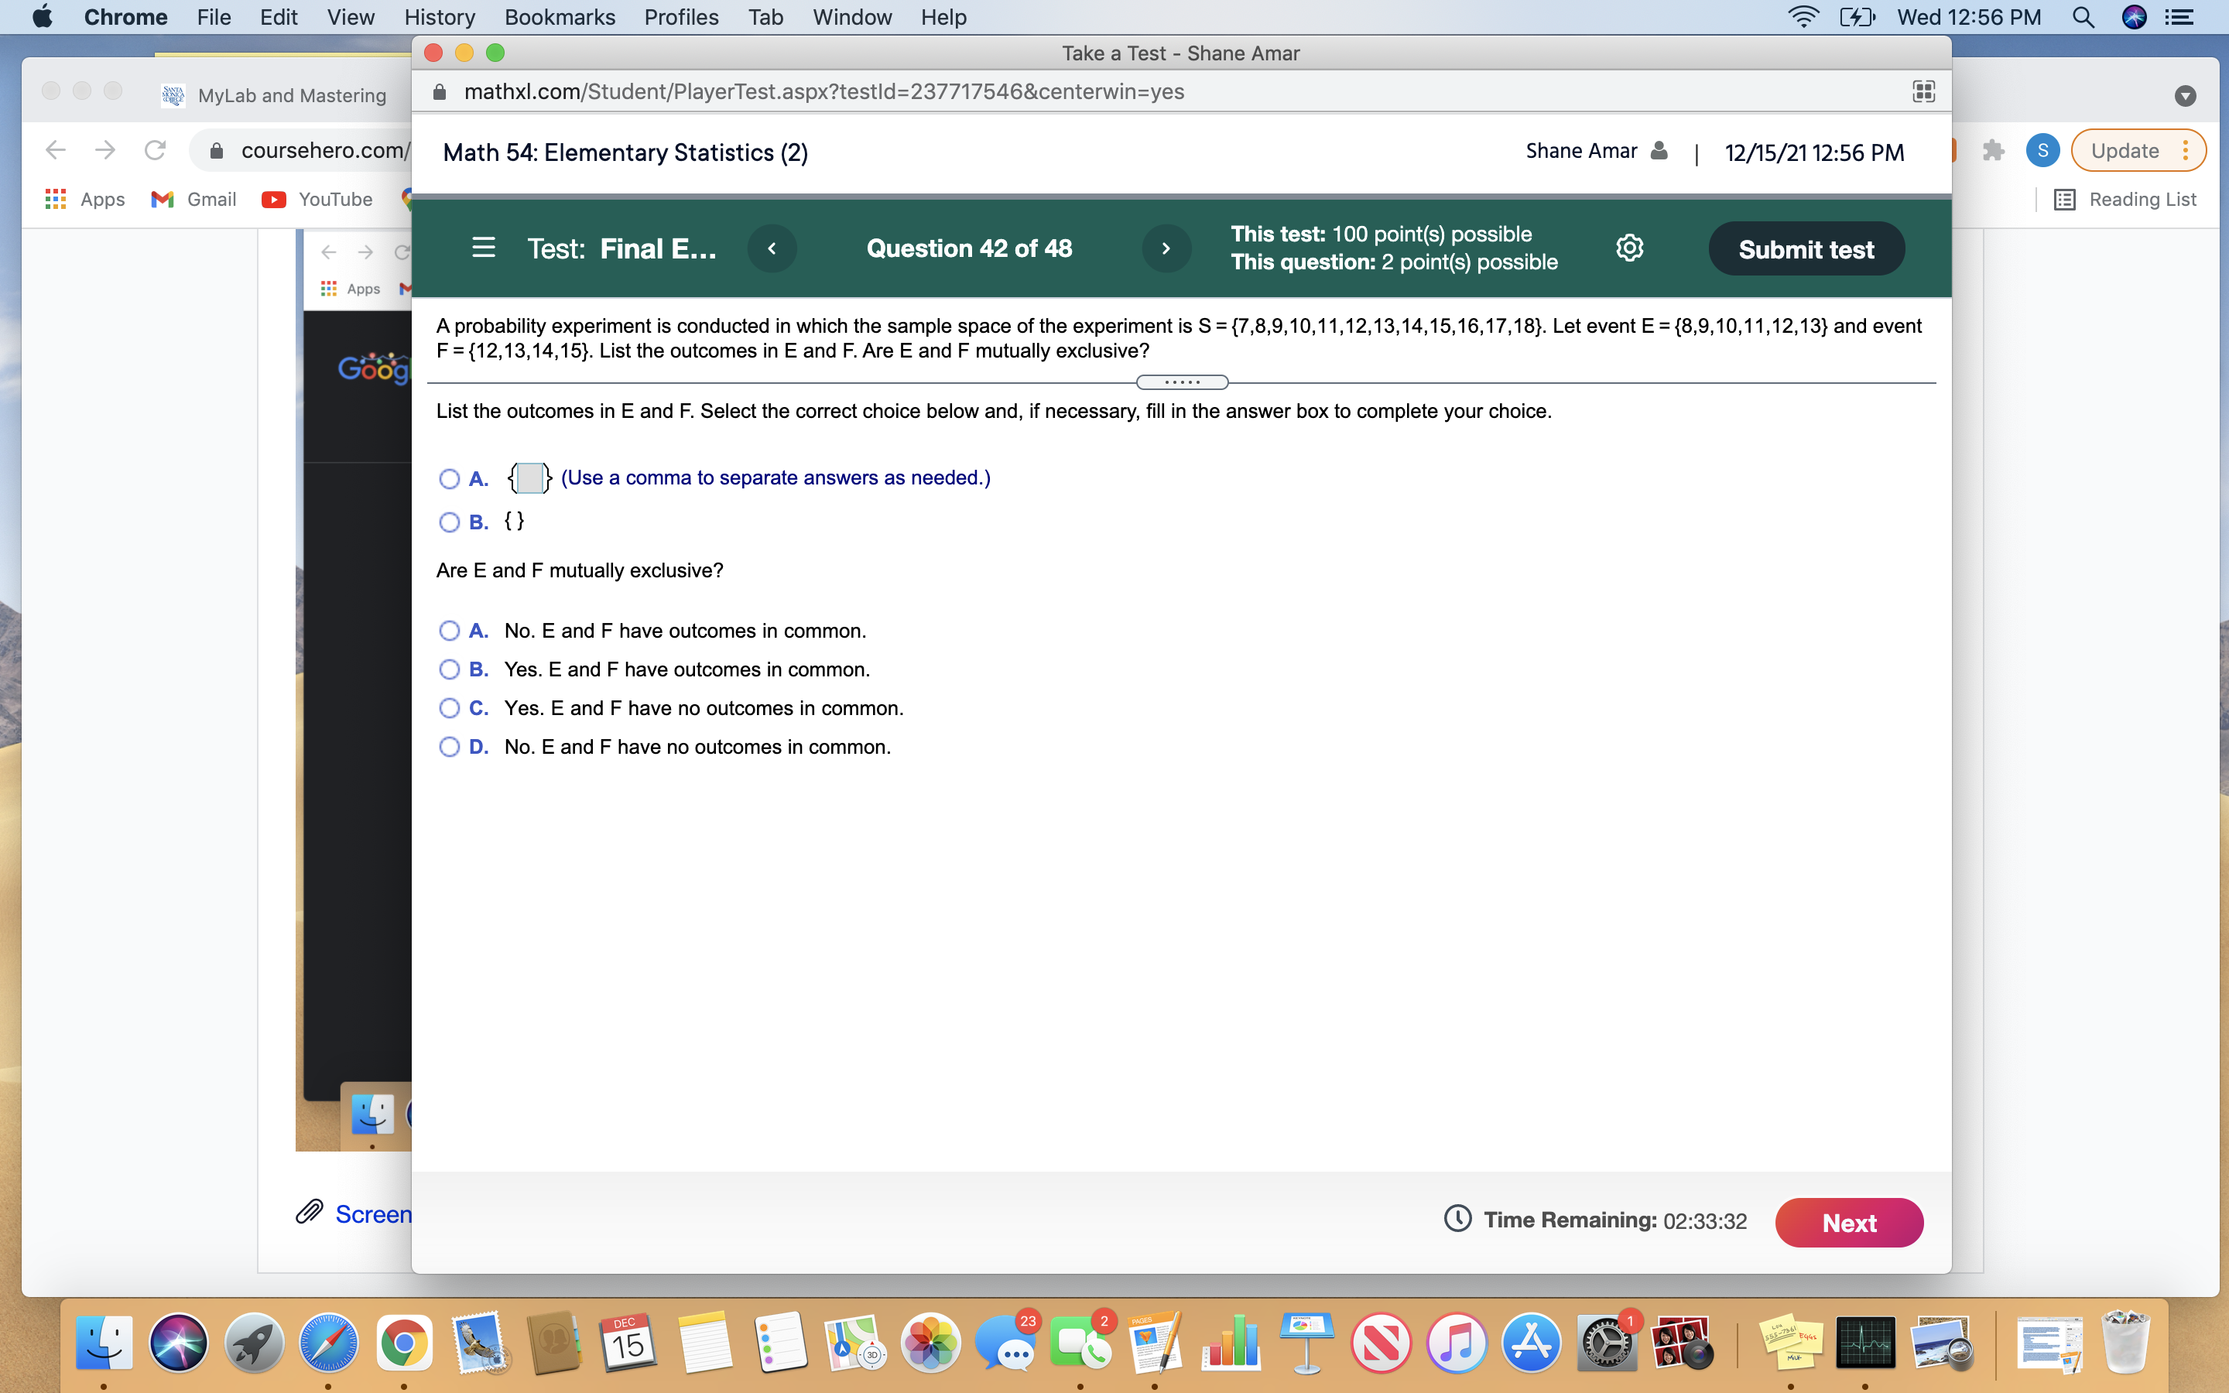The image size is (2229, 1393).
Task: Choose option B: Yes, E and F have outcomes in common
Action: [x=449, y=669]
